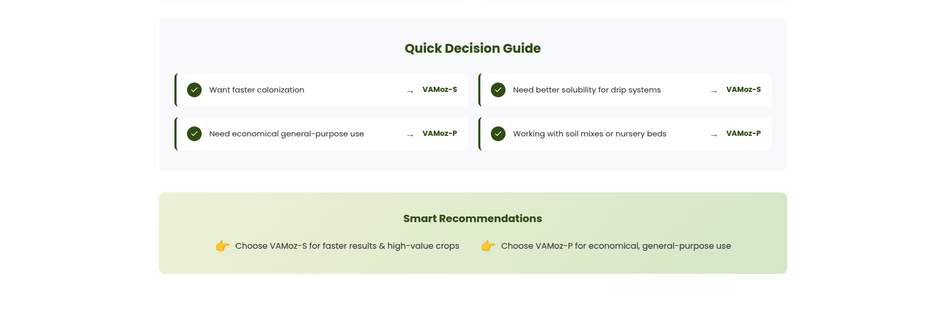Click 'Need better solubility for drip systems' text

(587, 90)
